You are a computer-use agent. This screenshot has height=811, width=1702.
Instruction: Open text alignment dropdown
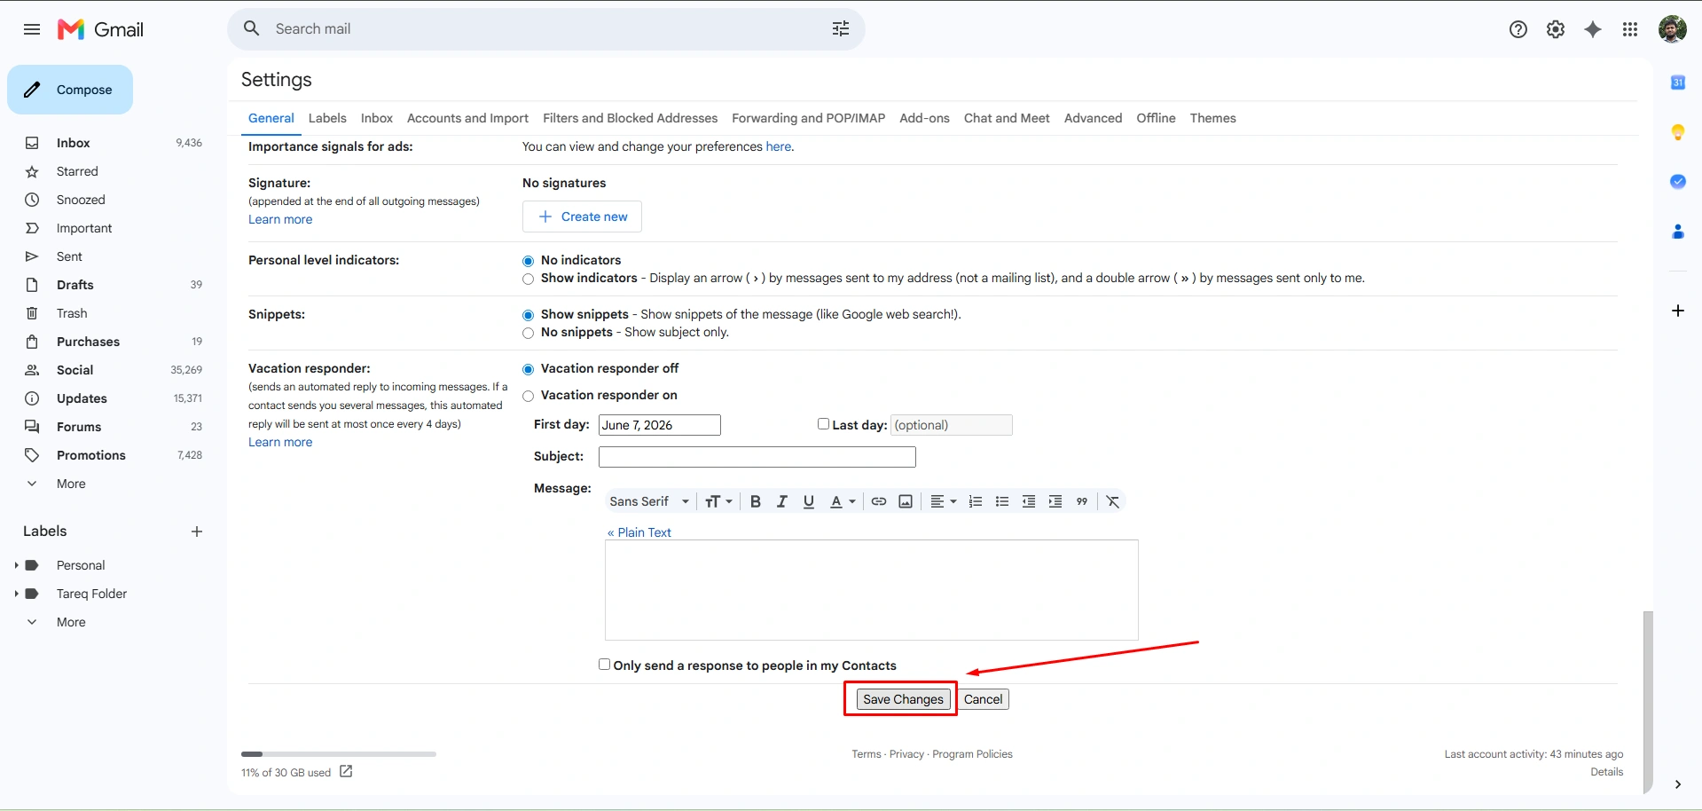[943, 501]
